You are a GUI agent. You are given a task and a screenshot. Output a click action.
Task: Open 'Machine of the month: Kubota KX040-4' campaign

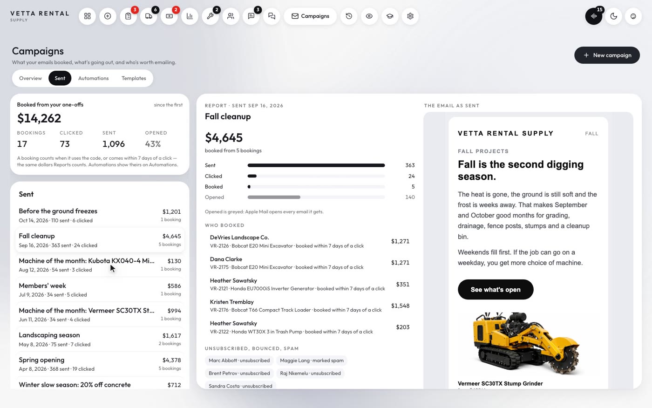tap(100, 265)
